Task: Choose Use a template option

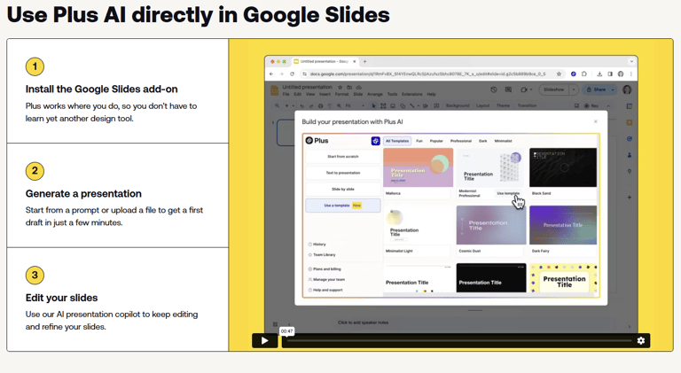Action: click(x=343, y=206)
